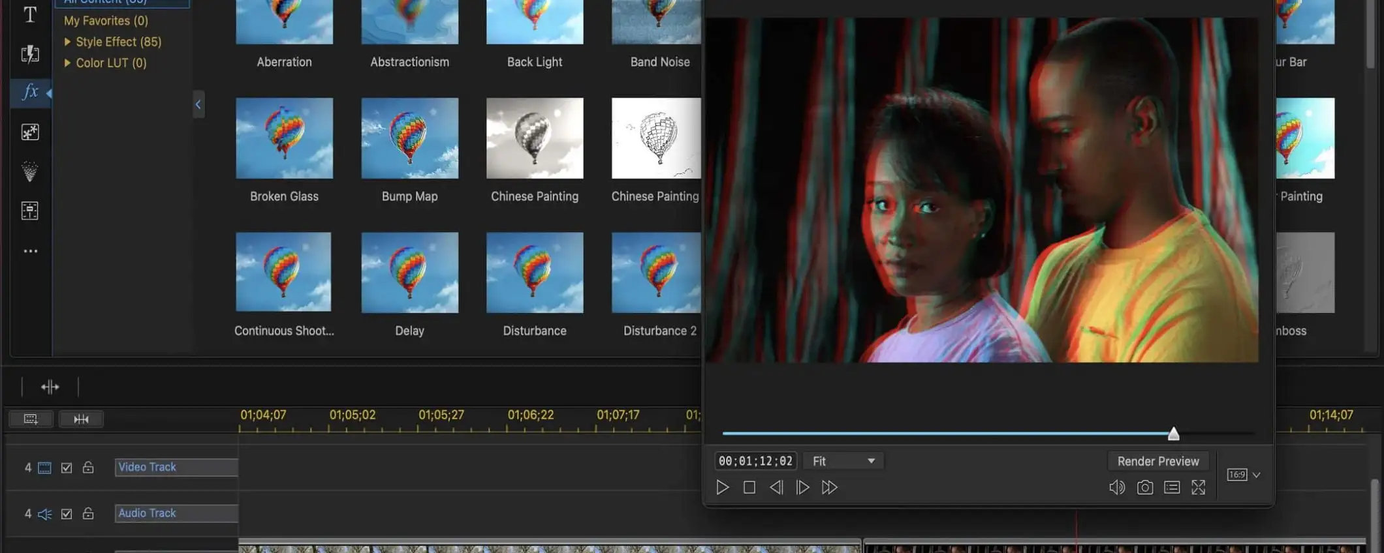
Task: Open the Title room text icon
Action: point(30,14)
